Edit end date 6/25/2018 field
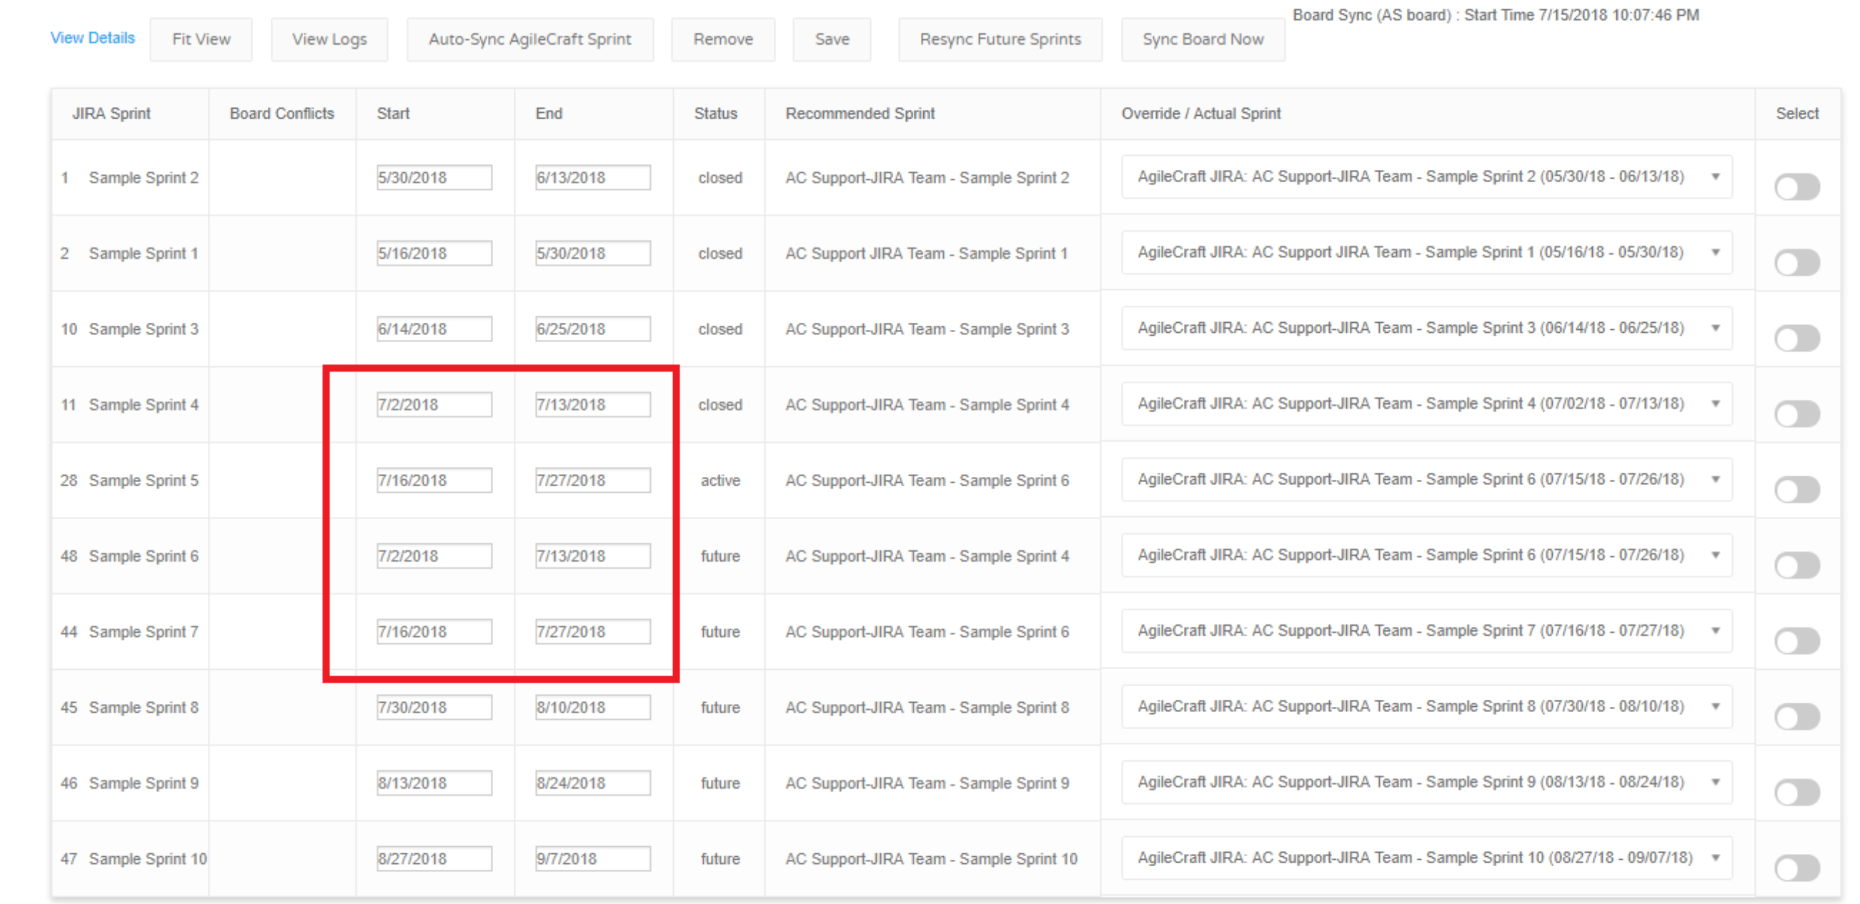The image size is (1860, 904). (593, 329)
